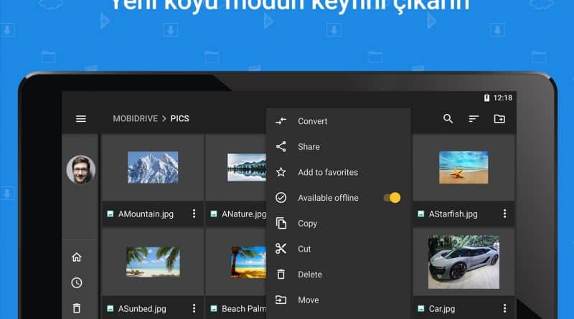
Task: Choose Share from context menu
Action: coord(338,146)
